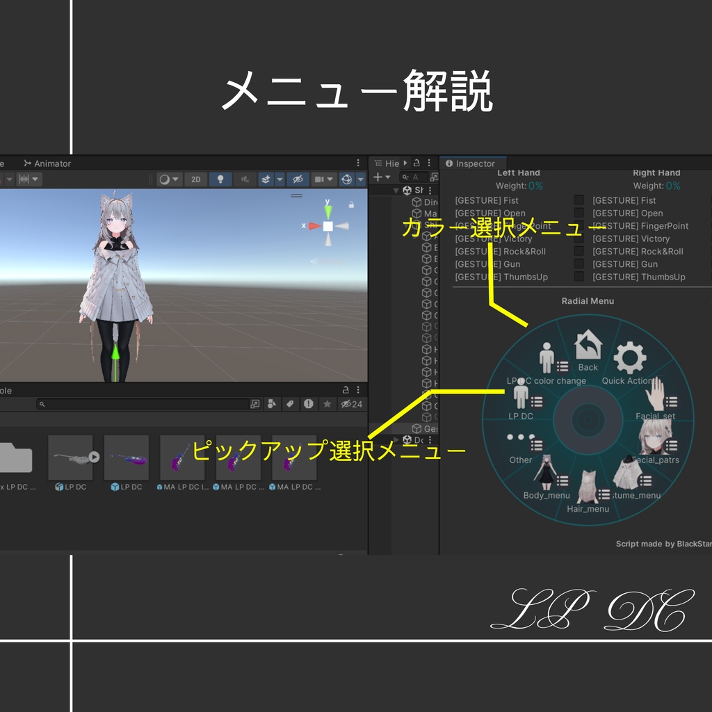Switch to the Animator tab

(x=47, y=163)
